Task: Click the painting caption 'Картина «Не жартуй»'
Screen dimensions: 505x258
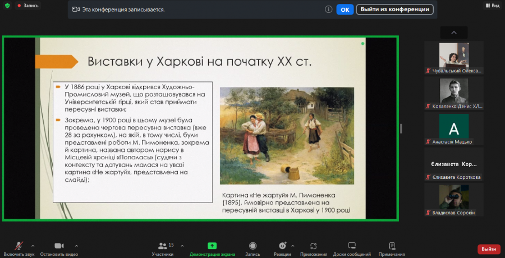Action: [x=286, y=203]
